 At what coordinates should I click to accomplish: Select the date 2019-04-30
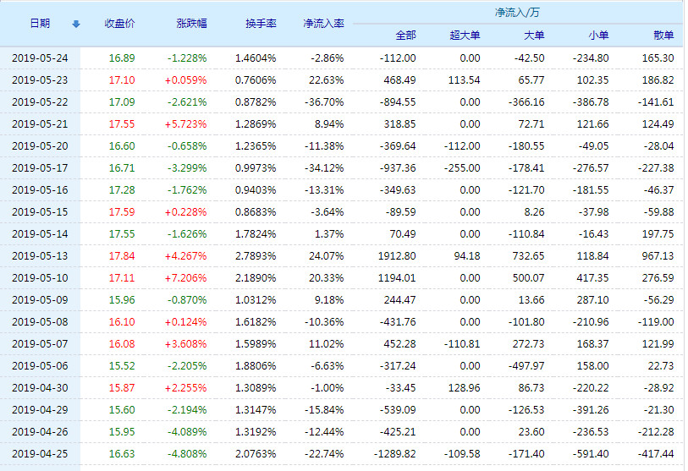pyautogui.click(x=40, y=387)
